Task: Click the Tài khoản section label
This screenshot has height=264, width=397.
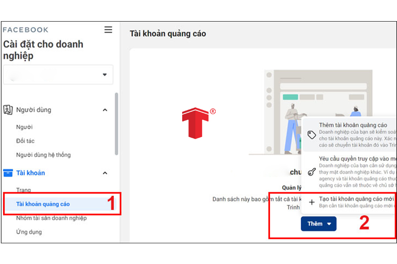Action: 30,173
